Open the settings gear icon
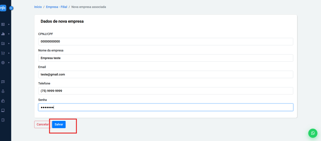Viewport: 321px width, 141px height. click(x=3, y=63)
